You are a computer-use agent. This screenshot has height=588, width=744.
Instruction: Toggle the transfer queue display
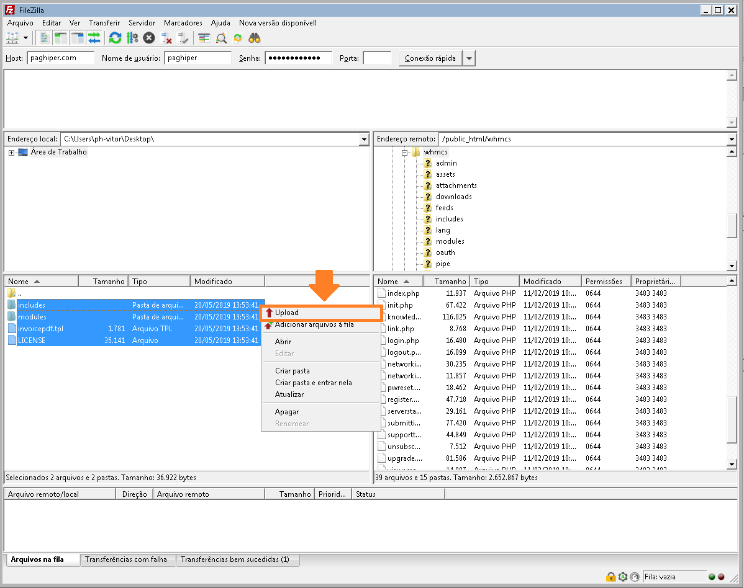pos(94,38)
